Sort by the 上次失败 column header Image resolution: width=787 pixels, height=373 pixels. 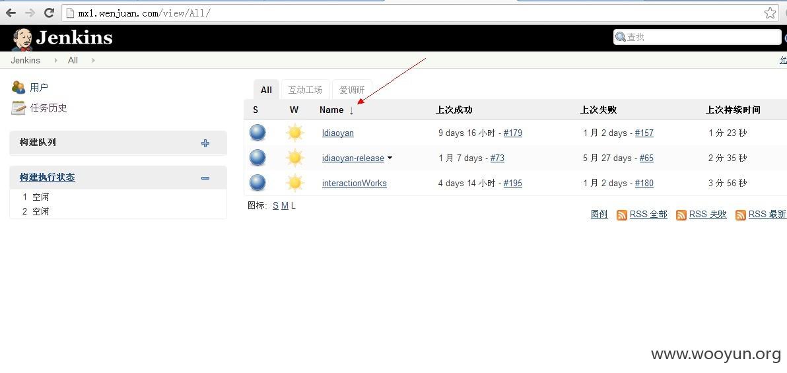pyautogui.click(x=599, y=110)
